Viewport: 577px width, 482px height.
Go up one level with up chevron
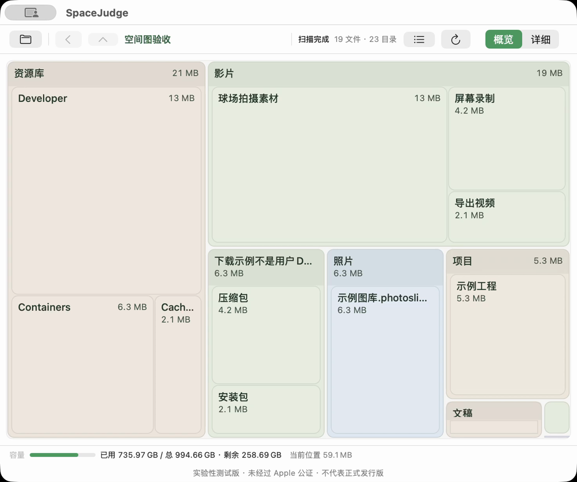pos(103,39)
